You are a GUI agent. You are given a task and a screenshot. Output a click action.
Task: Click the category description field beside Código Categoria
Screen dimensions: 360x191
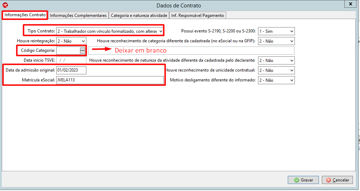tap(191, 51)
